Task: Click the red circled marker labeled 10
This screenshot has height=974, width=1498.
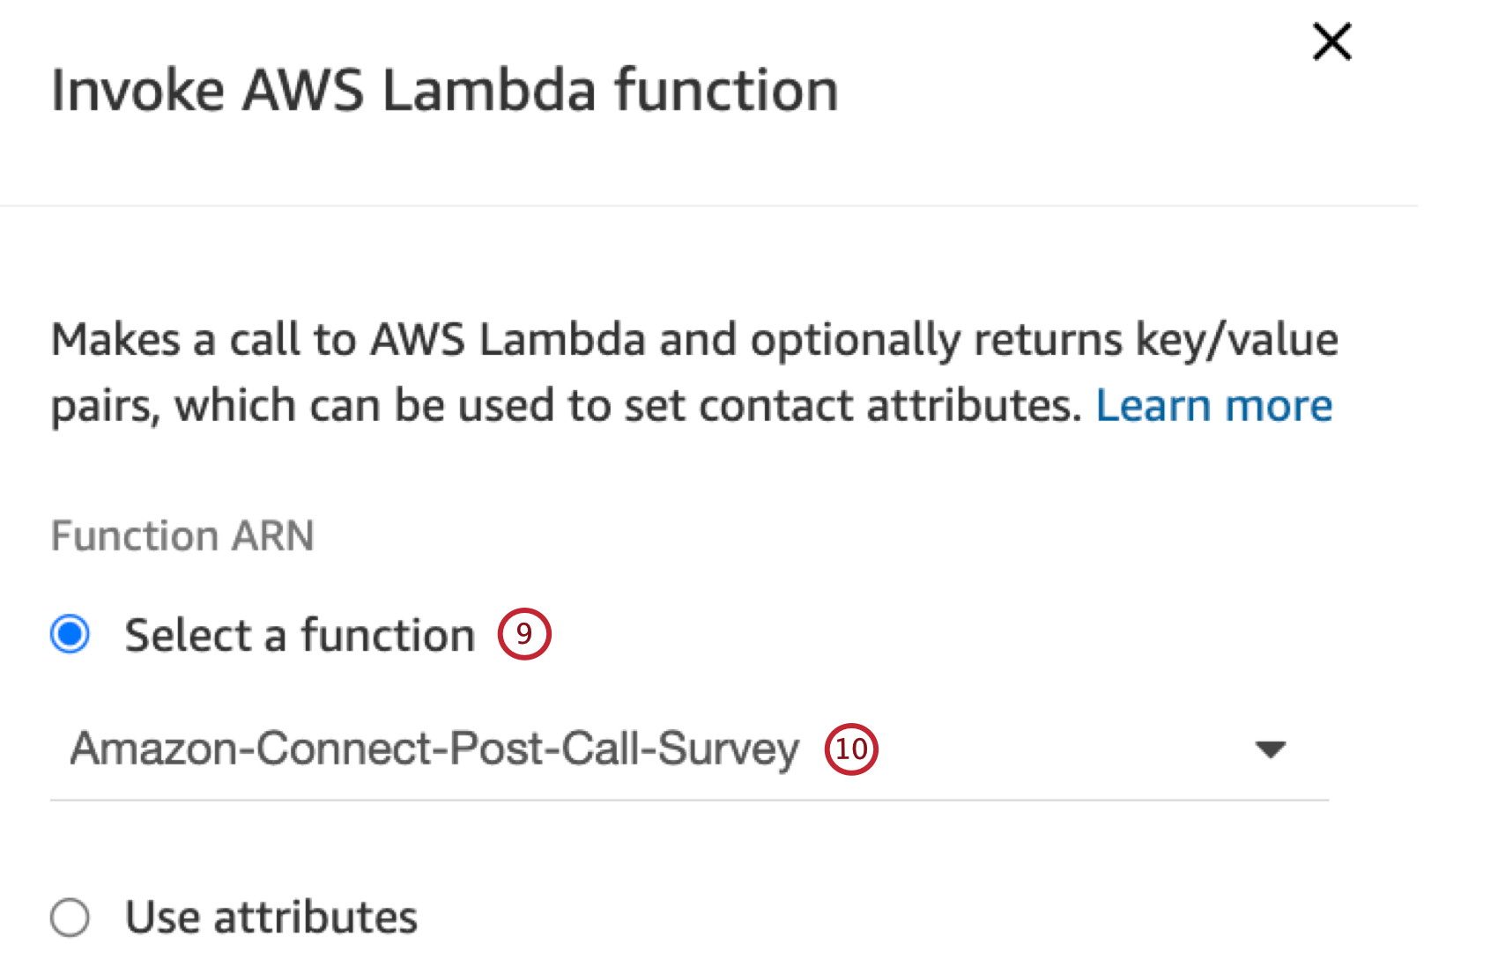Action: 849,750
